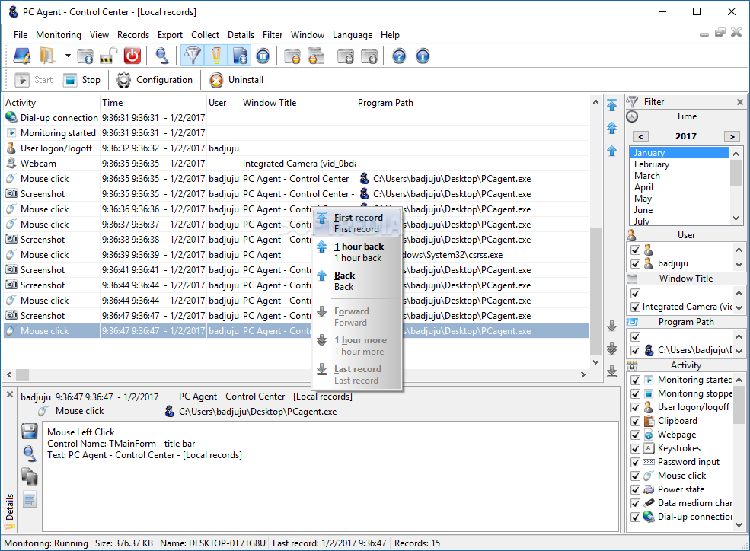
Task: Click down arrow of Program Path filter list
Action: click(x=739, y=352)
